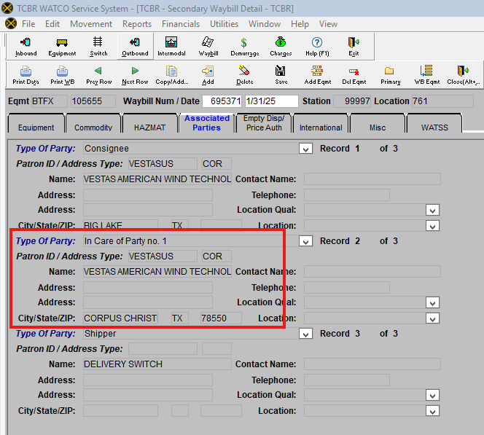
Task: Open Location Qual dropdown in Record 3
Action: pyautogui.click(x=432, y=396)
